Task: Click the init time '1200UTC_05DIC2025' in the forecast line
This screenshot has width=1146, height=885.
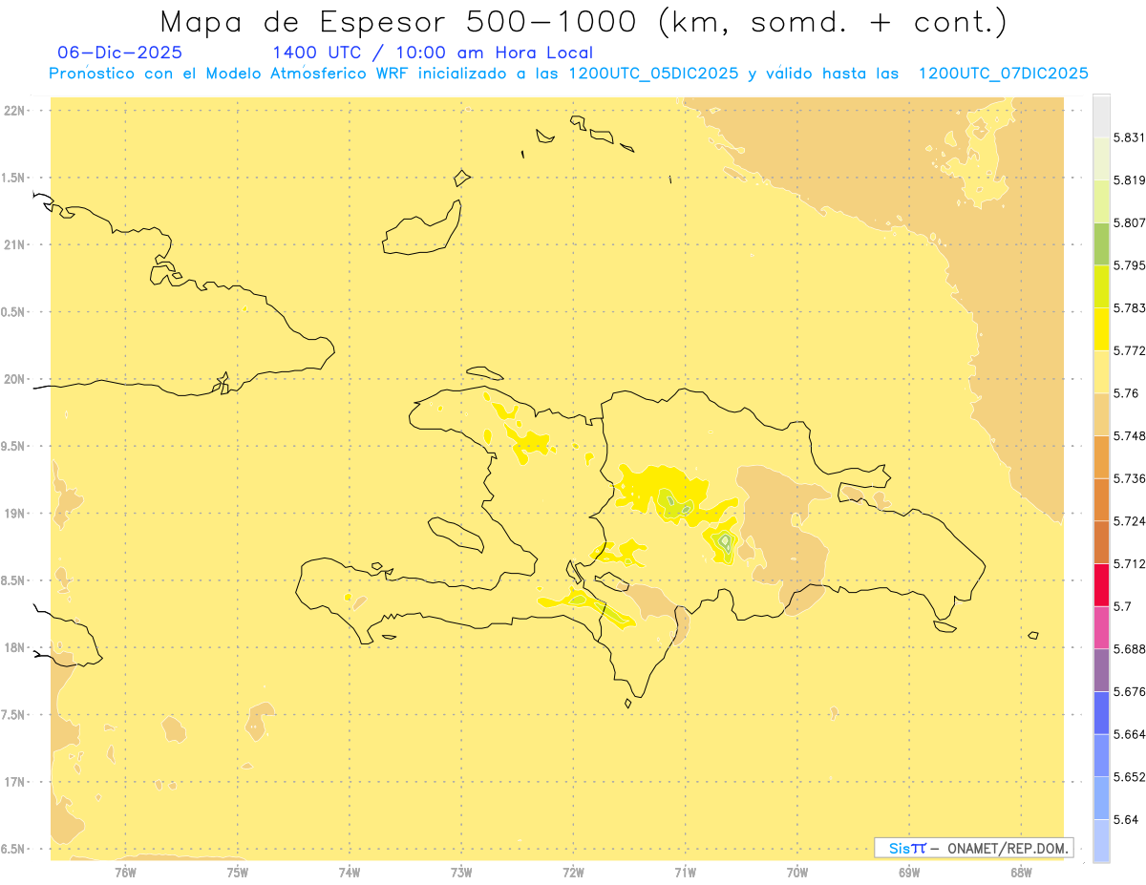Action: coord(653,74)
